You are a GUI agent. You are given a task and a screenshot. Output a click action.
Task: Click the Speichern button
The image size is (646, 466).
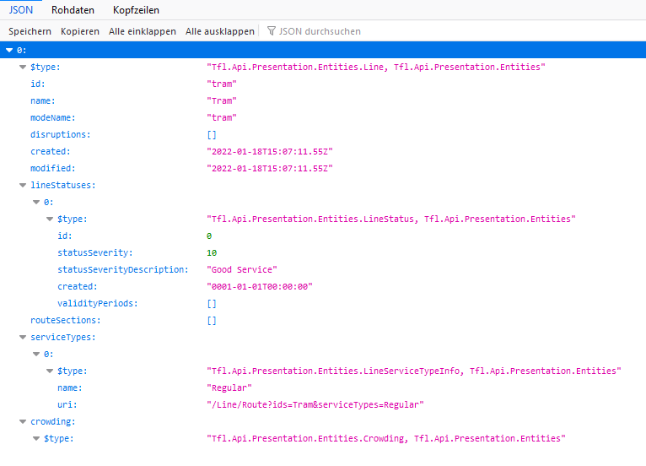point(30,31)
